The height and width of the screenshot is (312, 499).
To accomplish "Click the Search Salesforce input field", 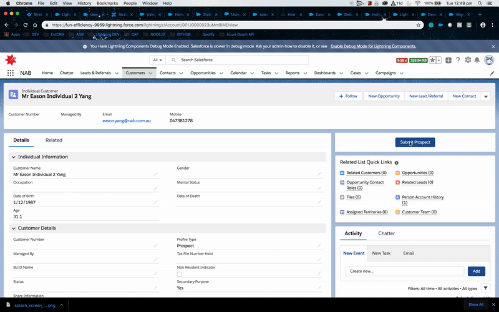I will click(237, 60).
